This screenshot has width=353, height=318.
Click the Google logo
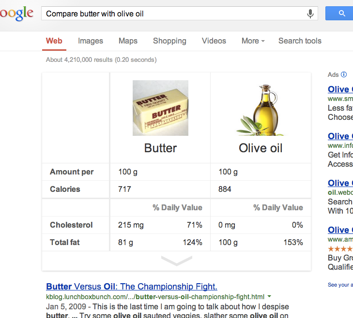pos(16,14)
